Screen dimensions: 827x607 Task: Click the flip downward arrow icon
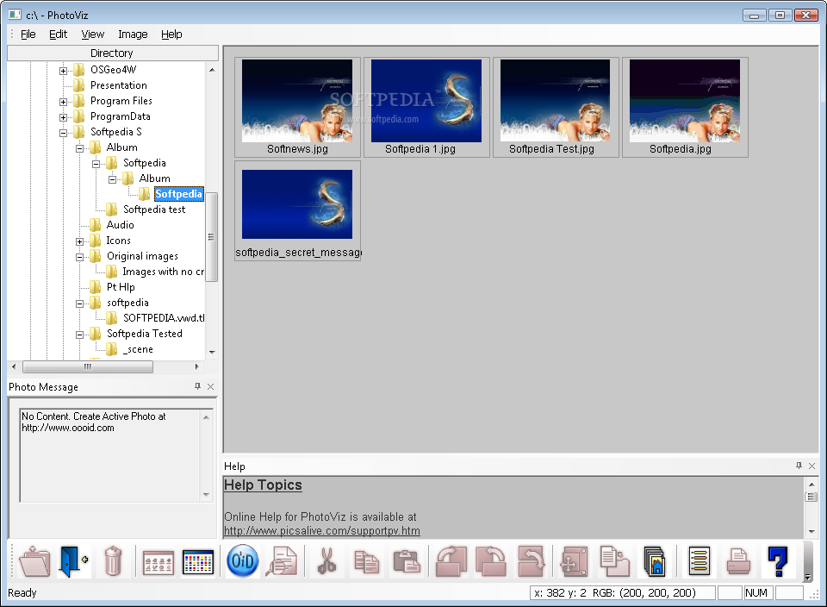click(531, 561)
